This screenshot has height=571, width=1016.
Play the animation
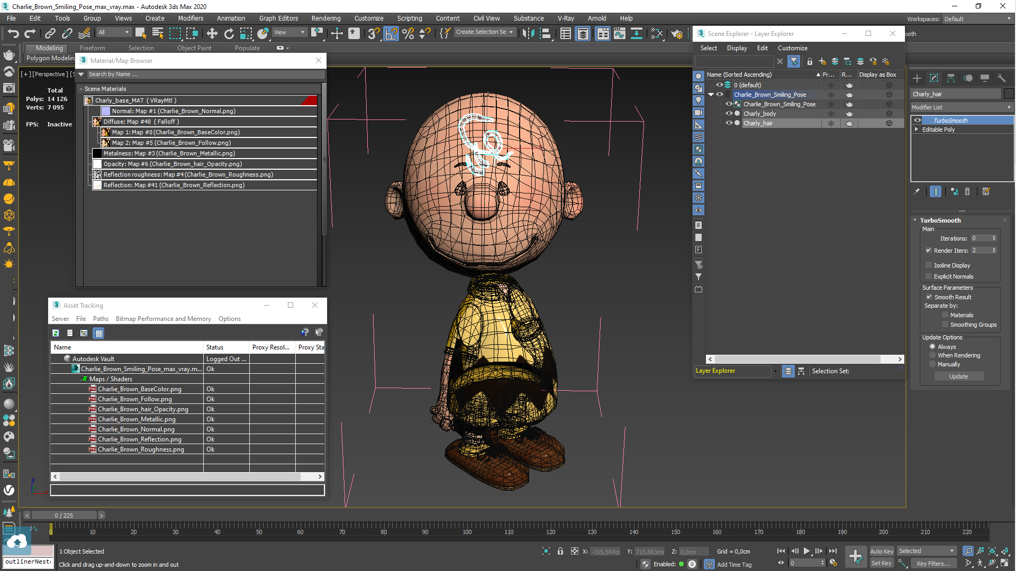pyautogui.click(x=806, y=551)
